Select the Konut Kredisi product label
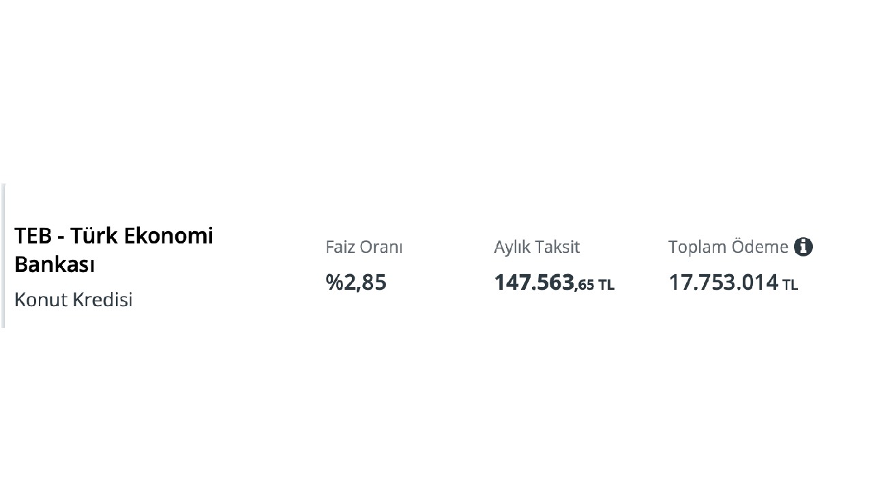873x491 pixels. click(x=73, y=299)
